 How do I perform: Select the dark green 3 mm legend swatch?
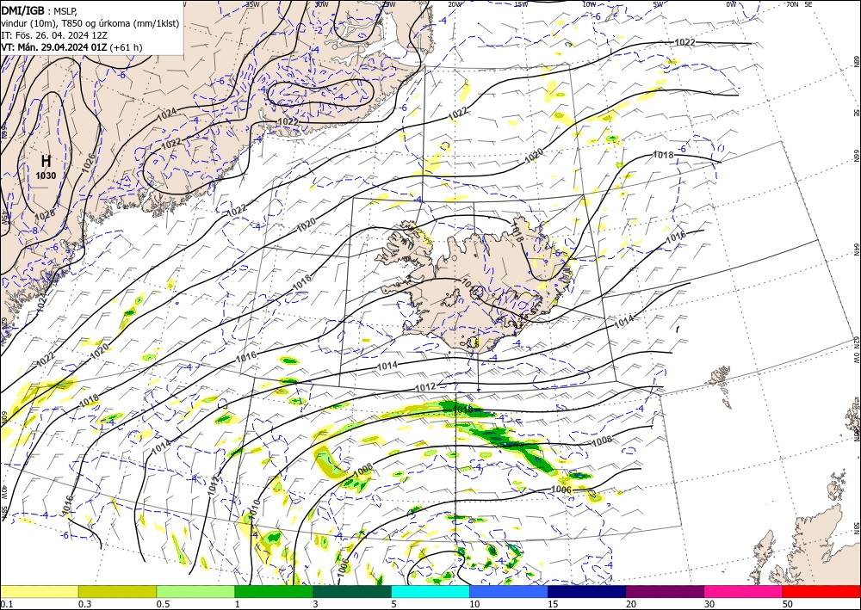point(352,591)
